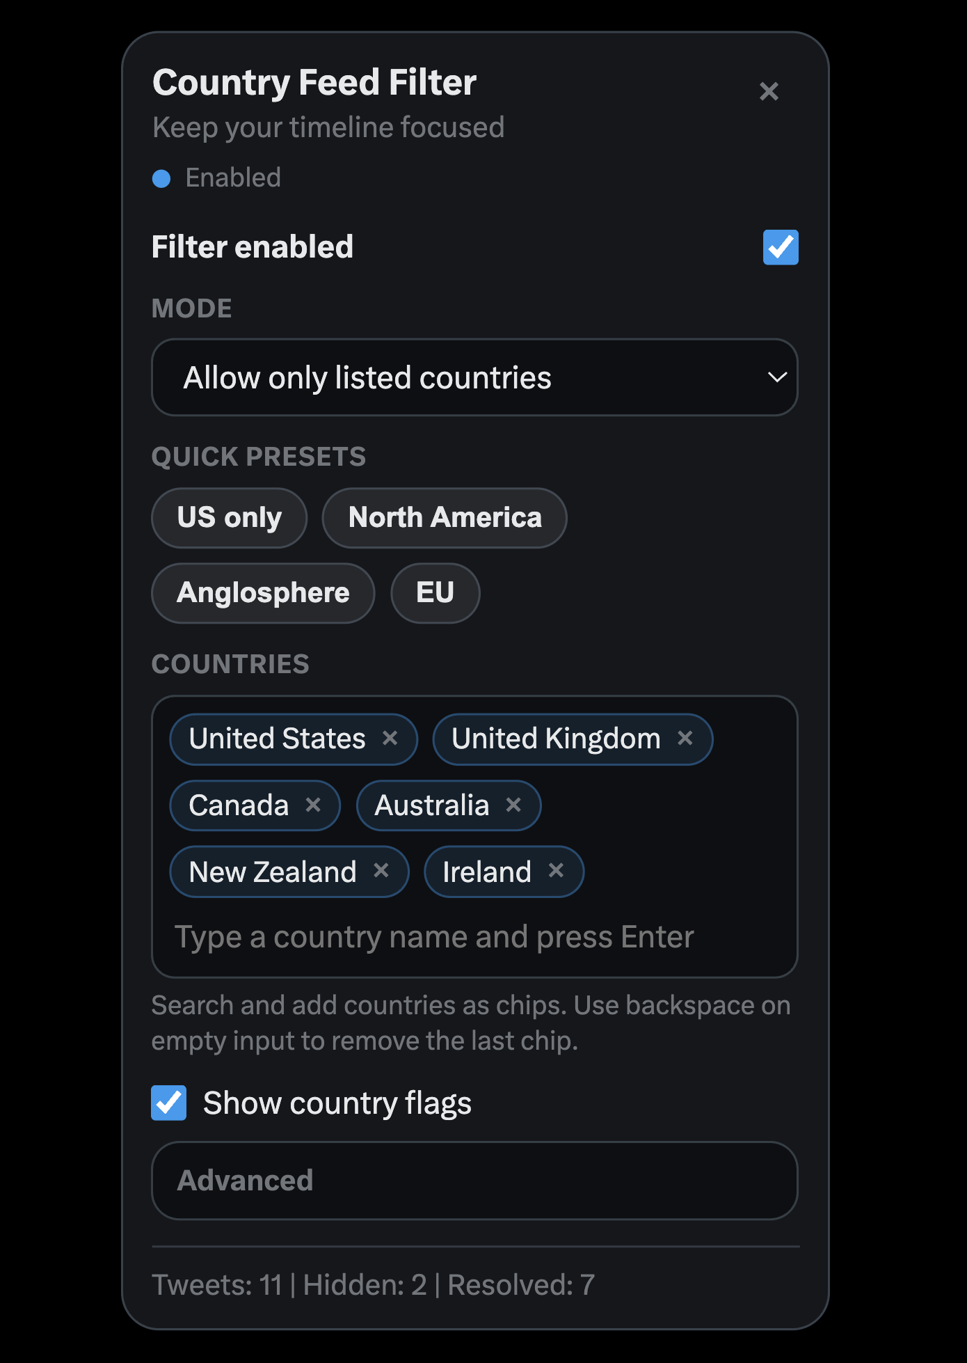Choose the EU quick preset
This screenshot has height=1363, width=967.
pos(435,593)
